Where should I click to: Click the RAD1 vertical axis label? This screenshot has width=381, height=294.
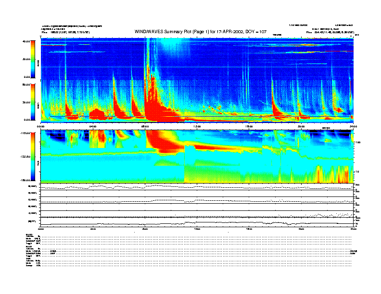(38, 106)
